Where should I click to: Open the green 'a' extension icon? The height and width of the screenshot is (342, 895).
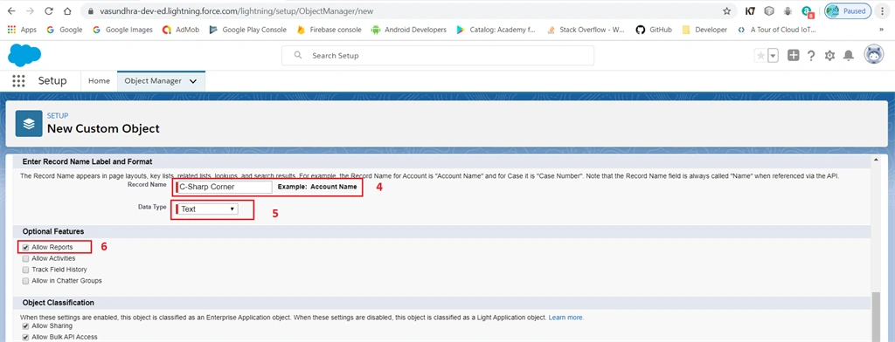point(807,11)
